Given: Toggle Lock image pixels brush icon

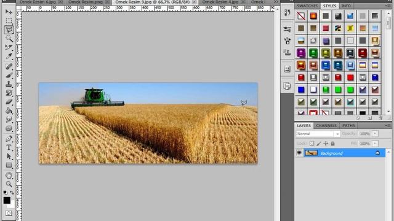Looking at the screenshot, I should [319, 144].
